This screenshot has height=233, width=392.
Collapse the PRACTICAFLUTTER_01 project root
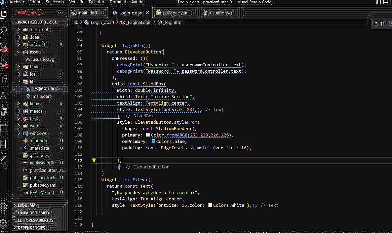pos(14,22)
